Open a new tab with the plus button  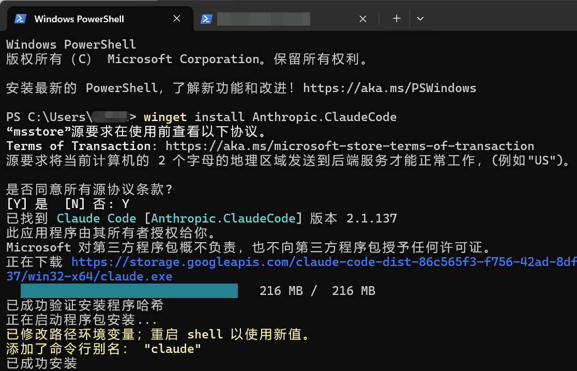397,19
